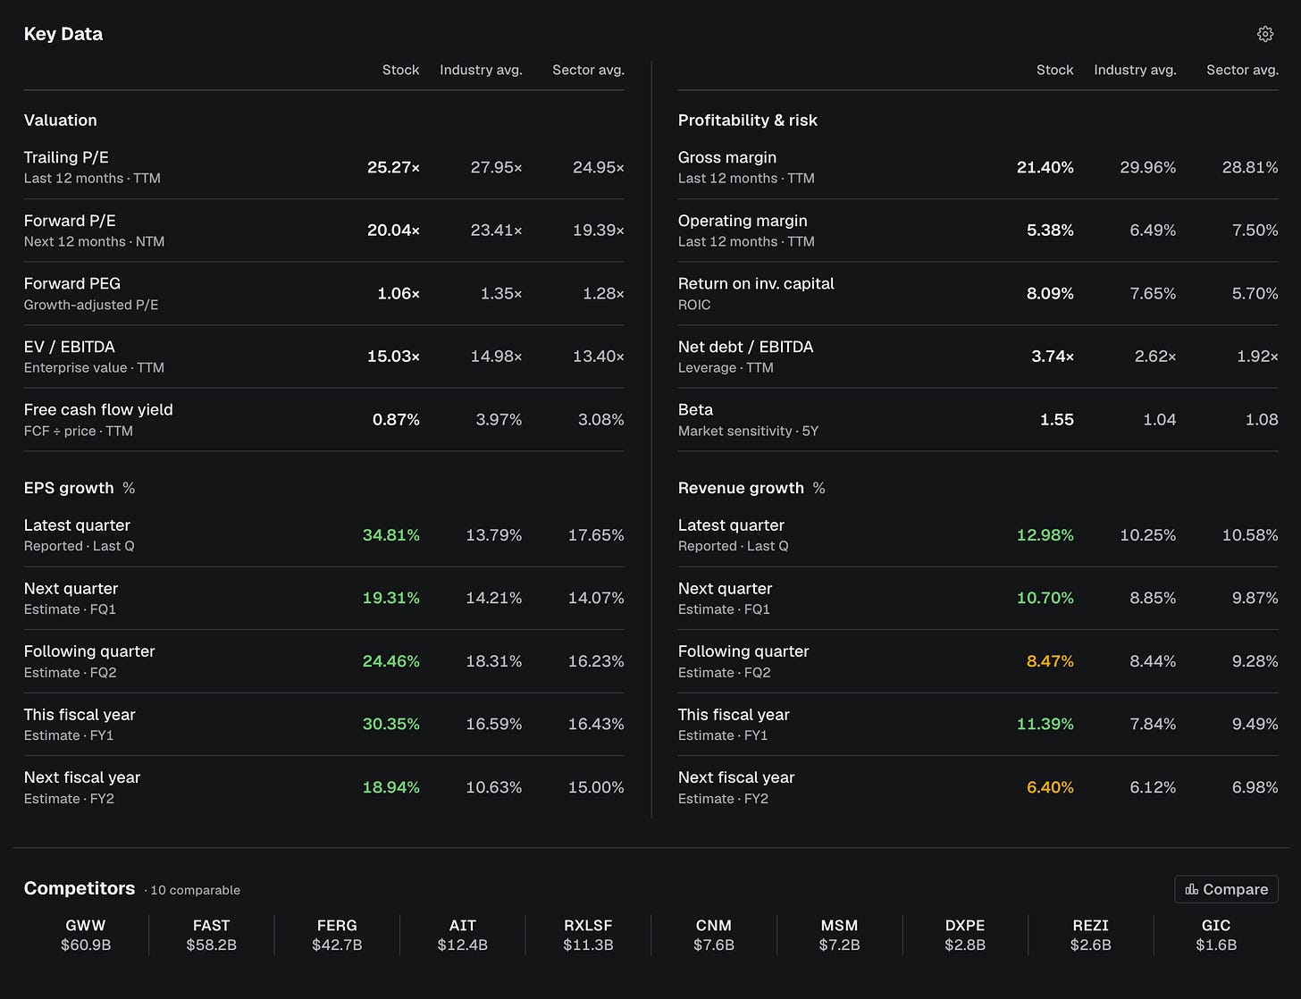Click the EV / EBITDA row label
The width and height of the screenshot is (1301, 999).
click(70, 347)
